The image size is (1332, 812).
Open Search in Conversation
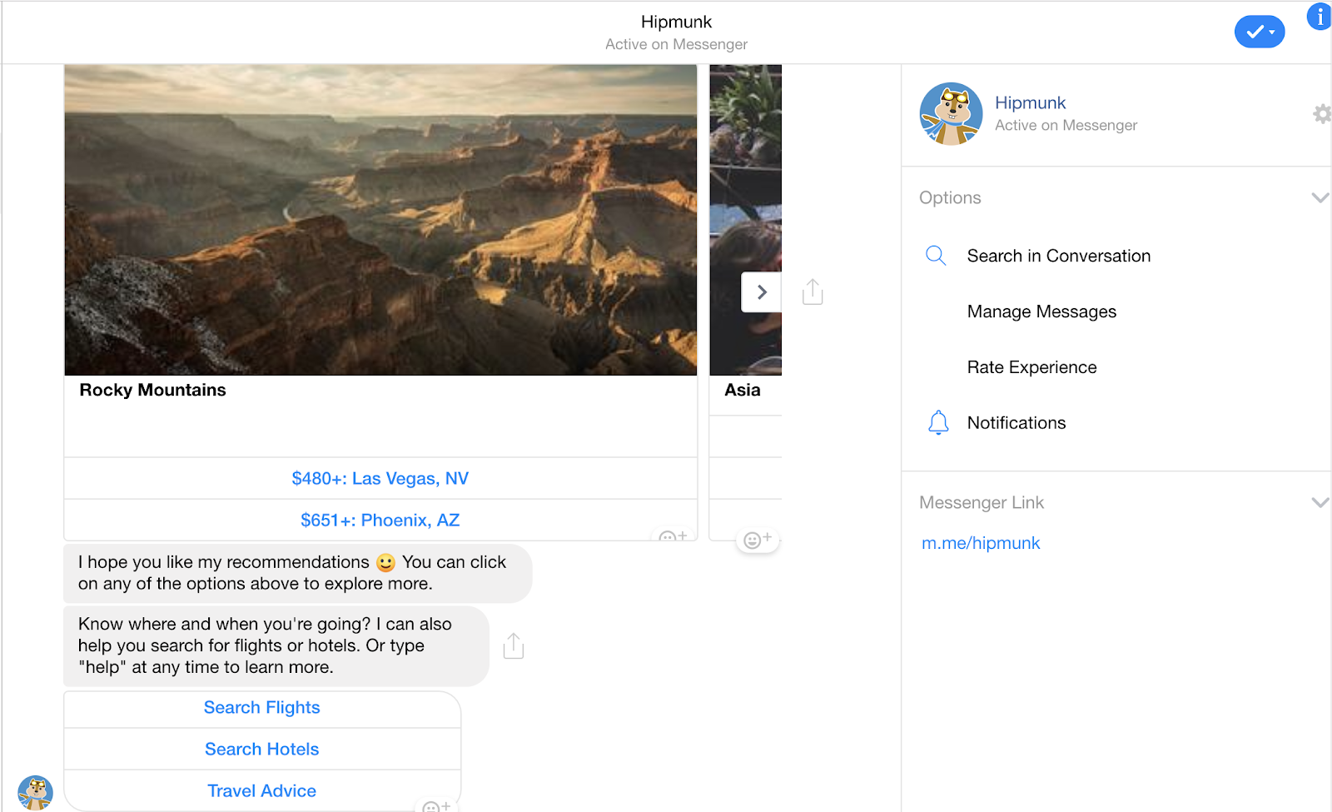(x=1058, y=256)
